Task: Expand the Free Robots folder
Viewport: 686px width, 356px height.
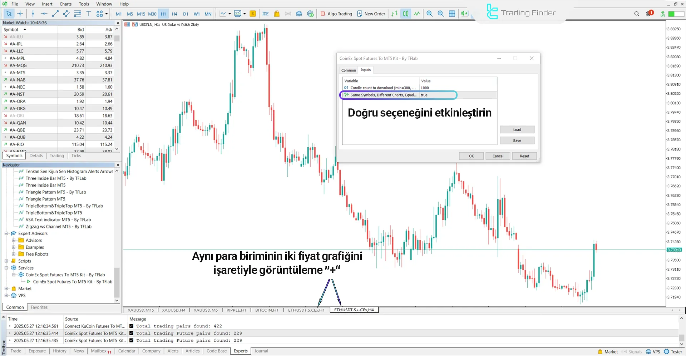Action: coord(14,254)
